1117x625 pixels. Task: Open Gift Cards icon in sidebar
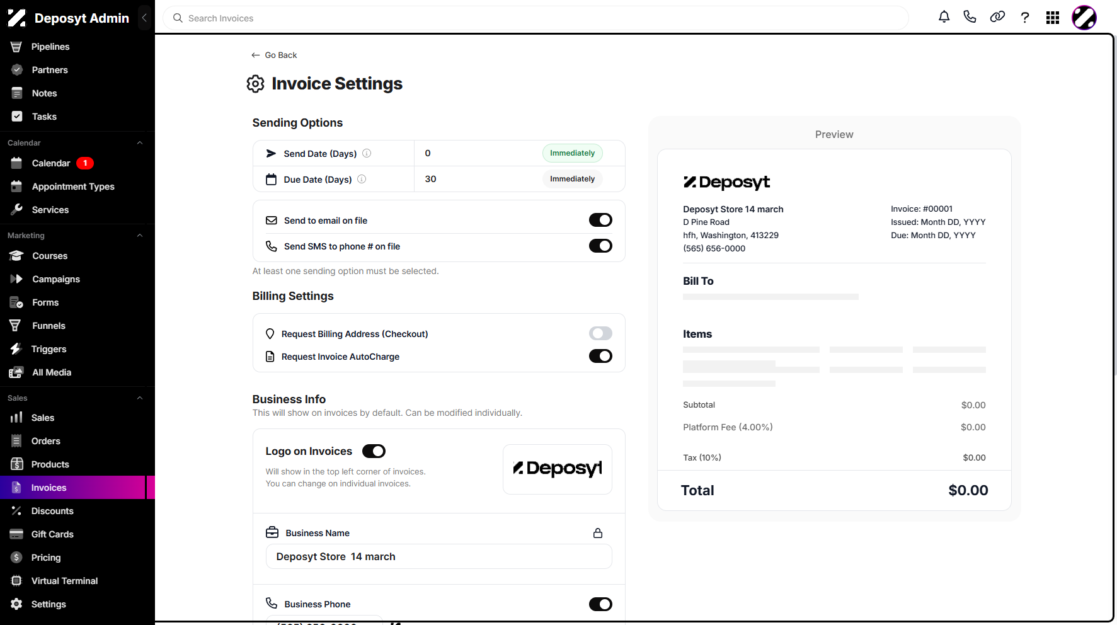16,534
